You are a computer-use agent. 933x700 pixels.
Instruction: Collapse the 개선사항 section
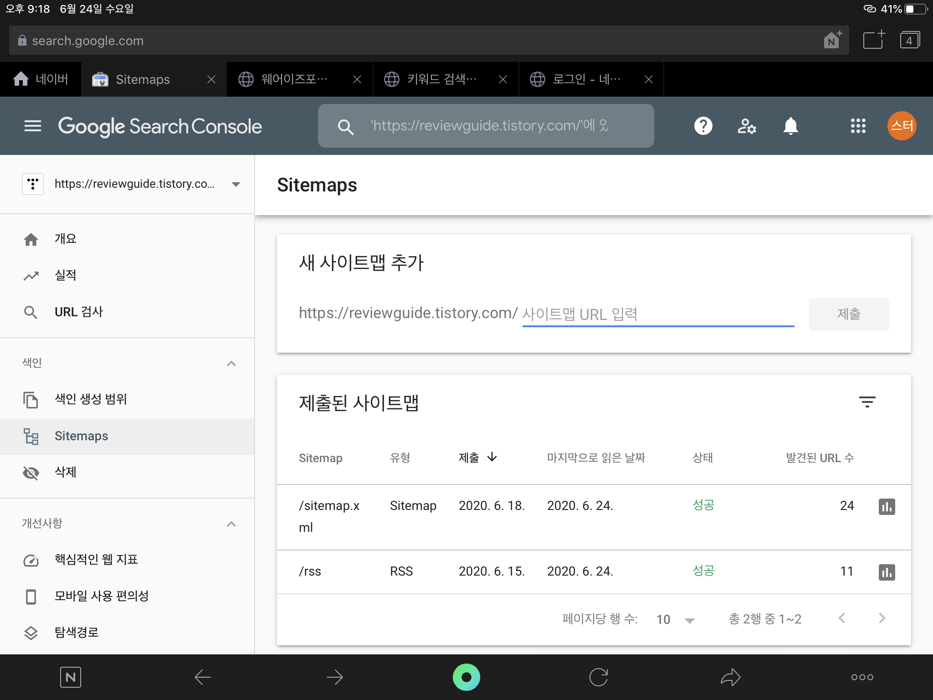[231, 524]
